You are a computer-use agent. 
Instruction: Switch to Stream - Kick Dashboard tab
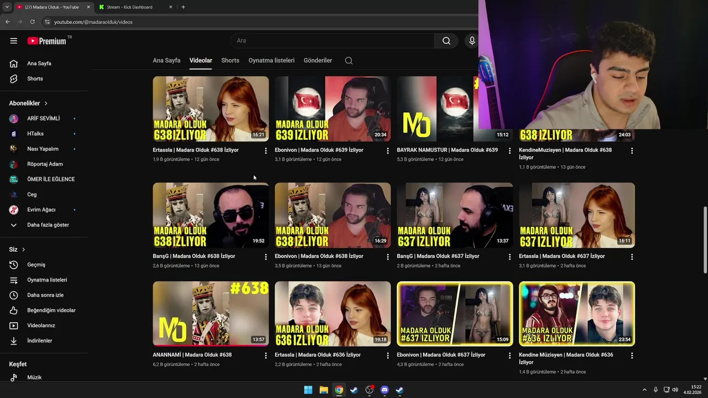click(136, 7)
